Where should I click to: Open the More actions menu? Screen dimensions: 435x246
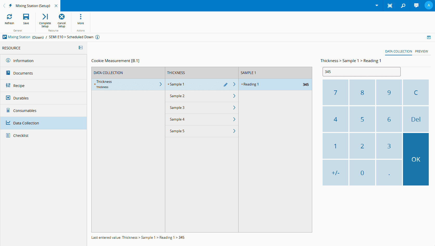81,17
